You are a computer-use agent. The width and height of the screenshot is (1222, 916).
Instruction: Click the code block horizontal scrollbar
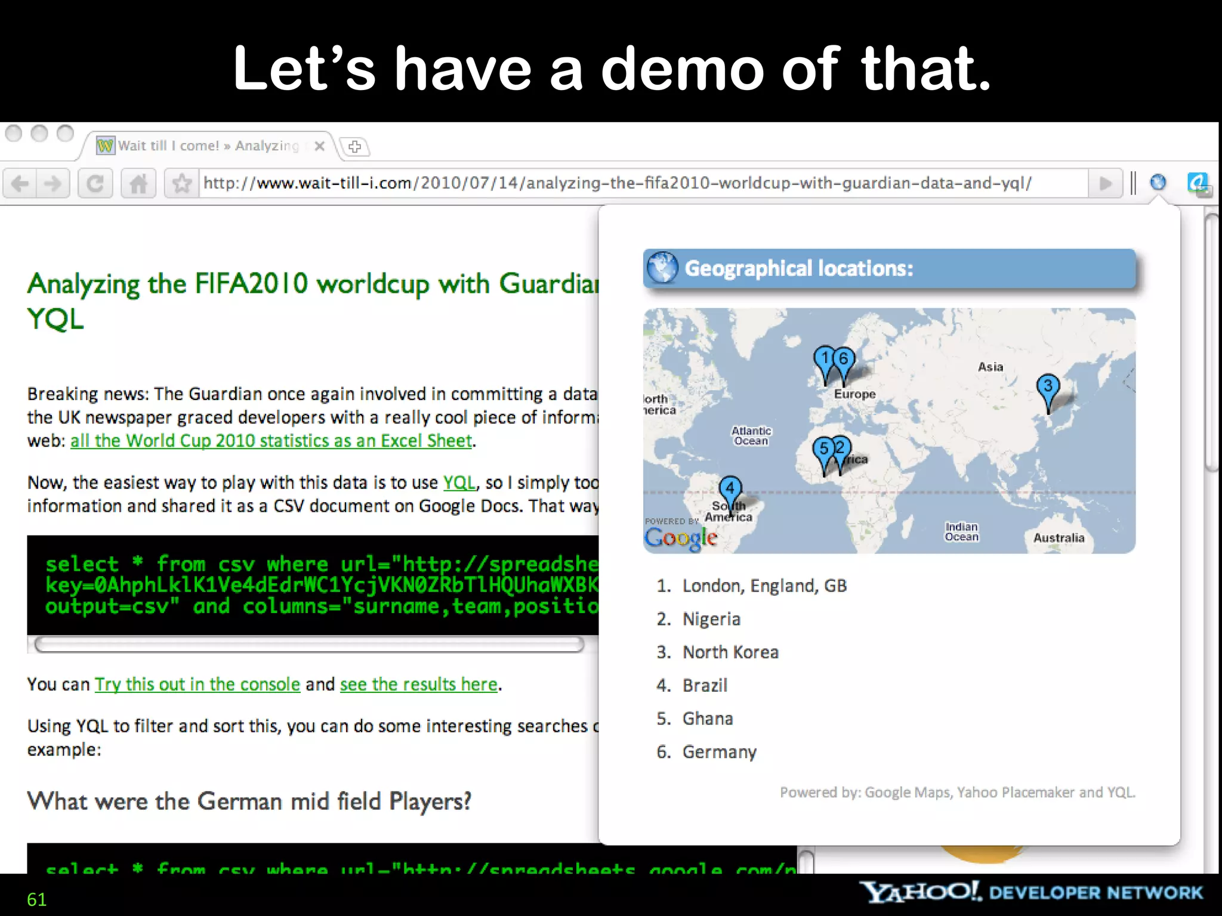coord(309,644)
